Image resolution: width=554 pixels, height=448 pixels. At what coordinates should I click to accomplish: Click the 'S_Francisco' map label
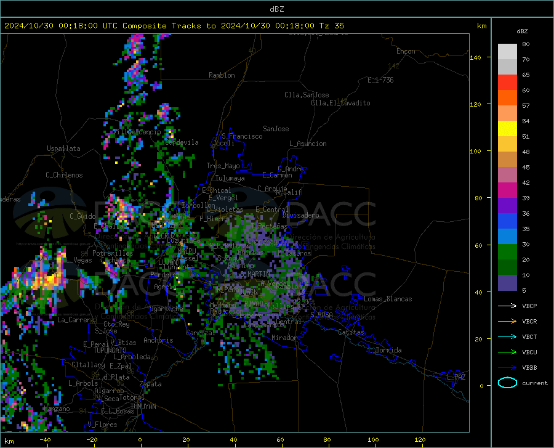(x=242, y=136)
